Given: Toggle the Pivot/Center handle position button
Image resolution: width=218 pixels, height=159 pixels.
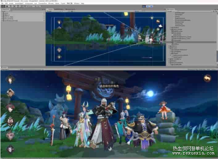Looking at the screenshot, I should (x=29, y=6).
